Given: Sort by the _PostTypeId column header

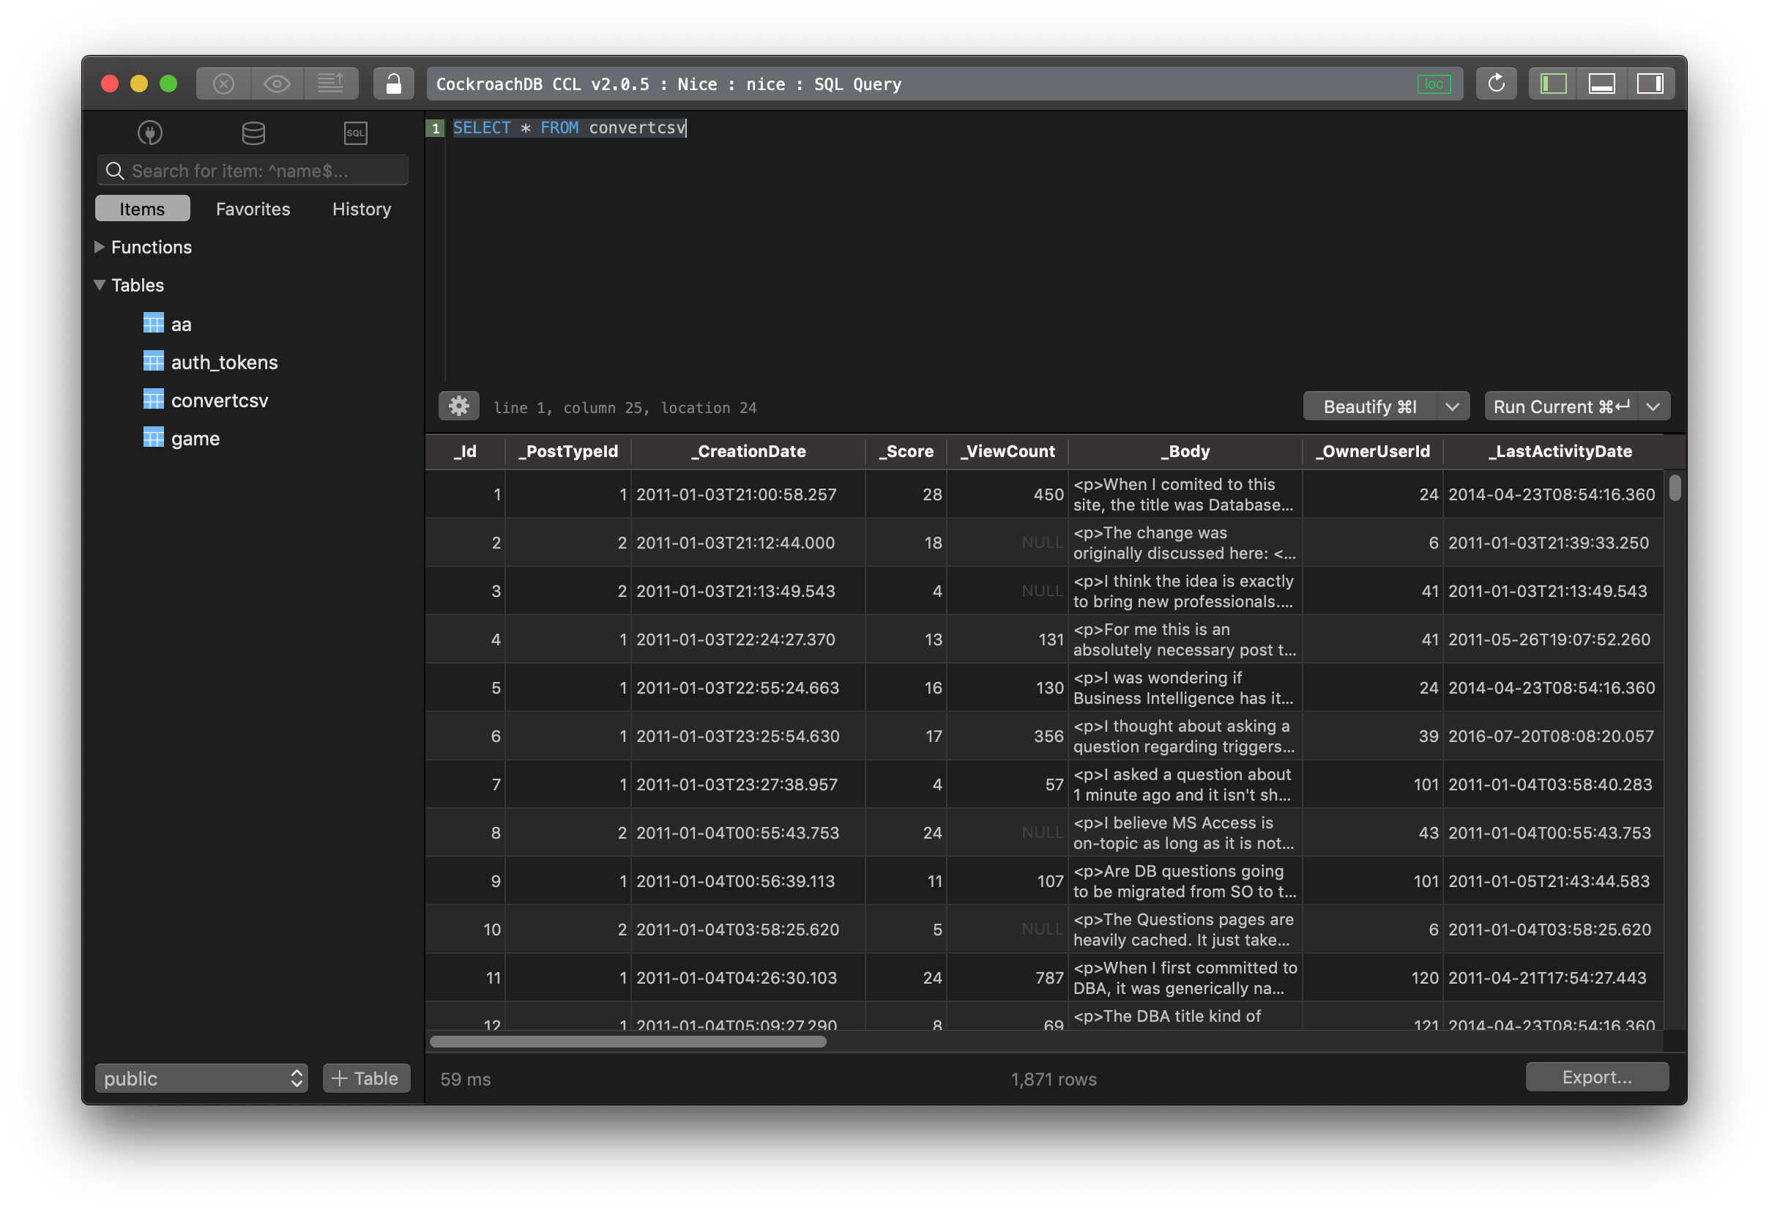Looking at the screenshot, I should coord(568,451).
